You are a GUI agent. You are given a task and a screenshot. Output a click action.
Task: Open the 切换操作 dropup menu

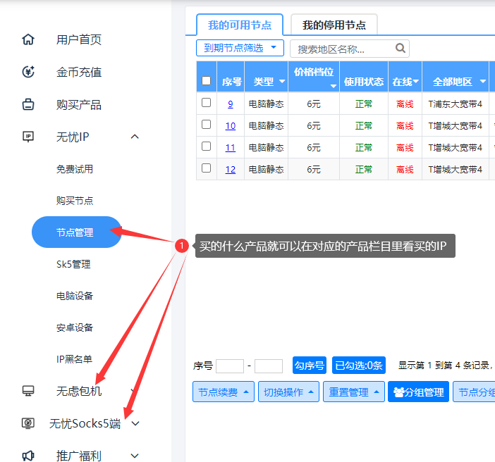pos(288,392)
